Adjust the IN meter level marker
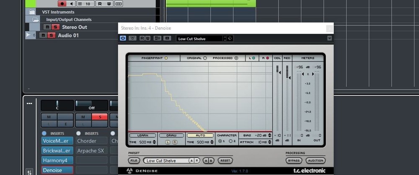This screenshot has height=175, width=419. (303, 74)
